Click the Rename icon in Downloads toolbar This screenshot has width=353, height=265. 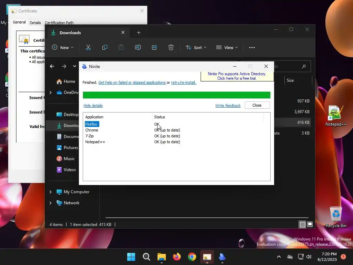tap(138, 47)
